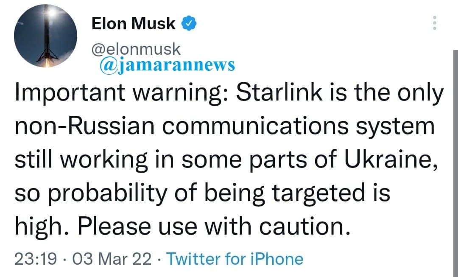Click the @elonmusk handle

click(136, 49)
